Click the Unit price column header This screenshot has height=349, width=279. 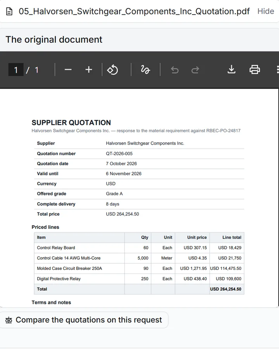click(197, 237)
